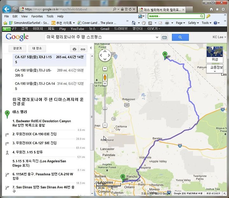
Task: Click the Naver search magnifier icon
Action: pyautogui.click(x=201, y=16)
